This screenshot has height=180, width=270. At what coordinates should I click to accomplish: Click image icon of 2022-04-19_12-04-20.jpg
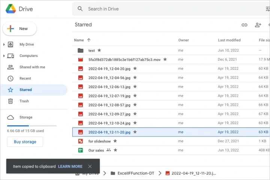(x=80, y=69)
